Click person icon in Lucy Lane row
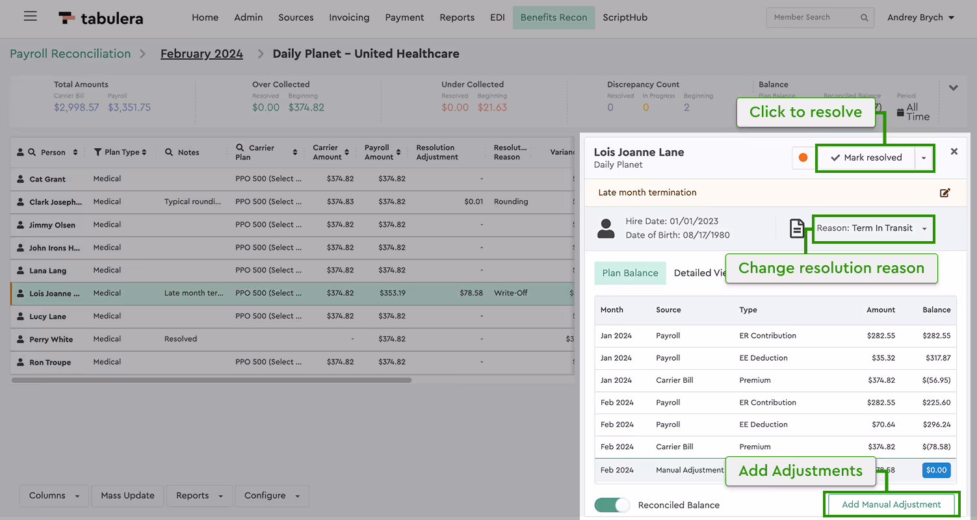 pos(21,317)
